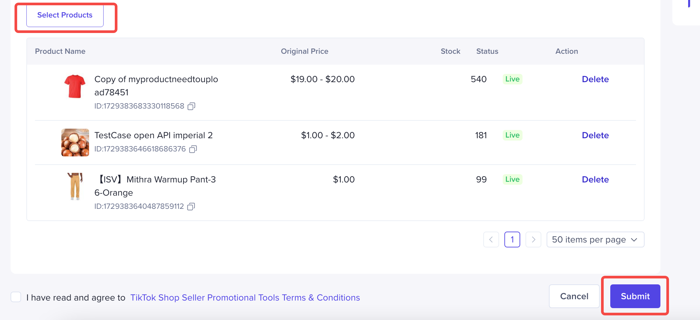Copy ID of Mithra Warmup Pant product

click(191, 207)
